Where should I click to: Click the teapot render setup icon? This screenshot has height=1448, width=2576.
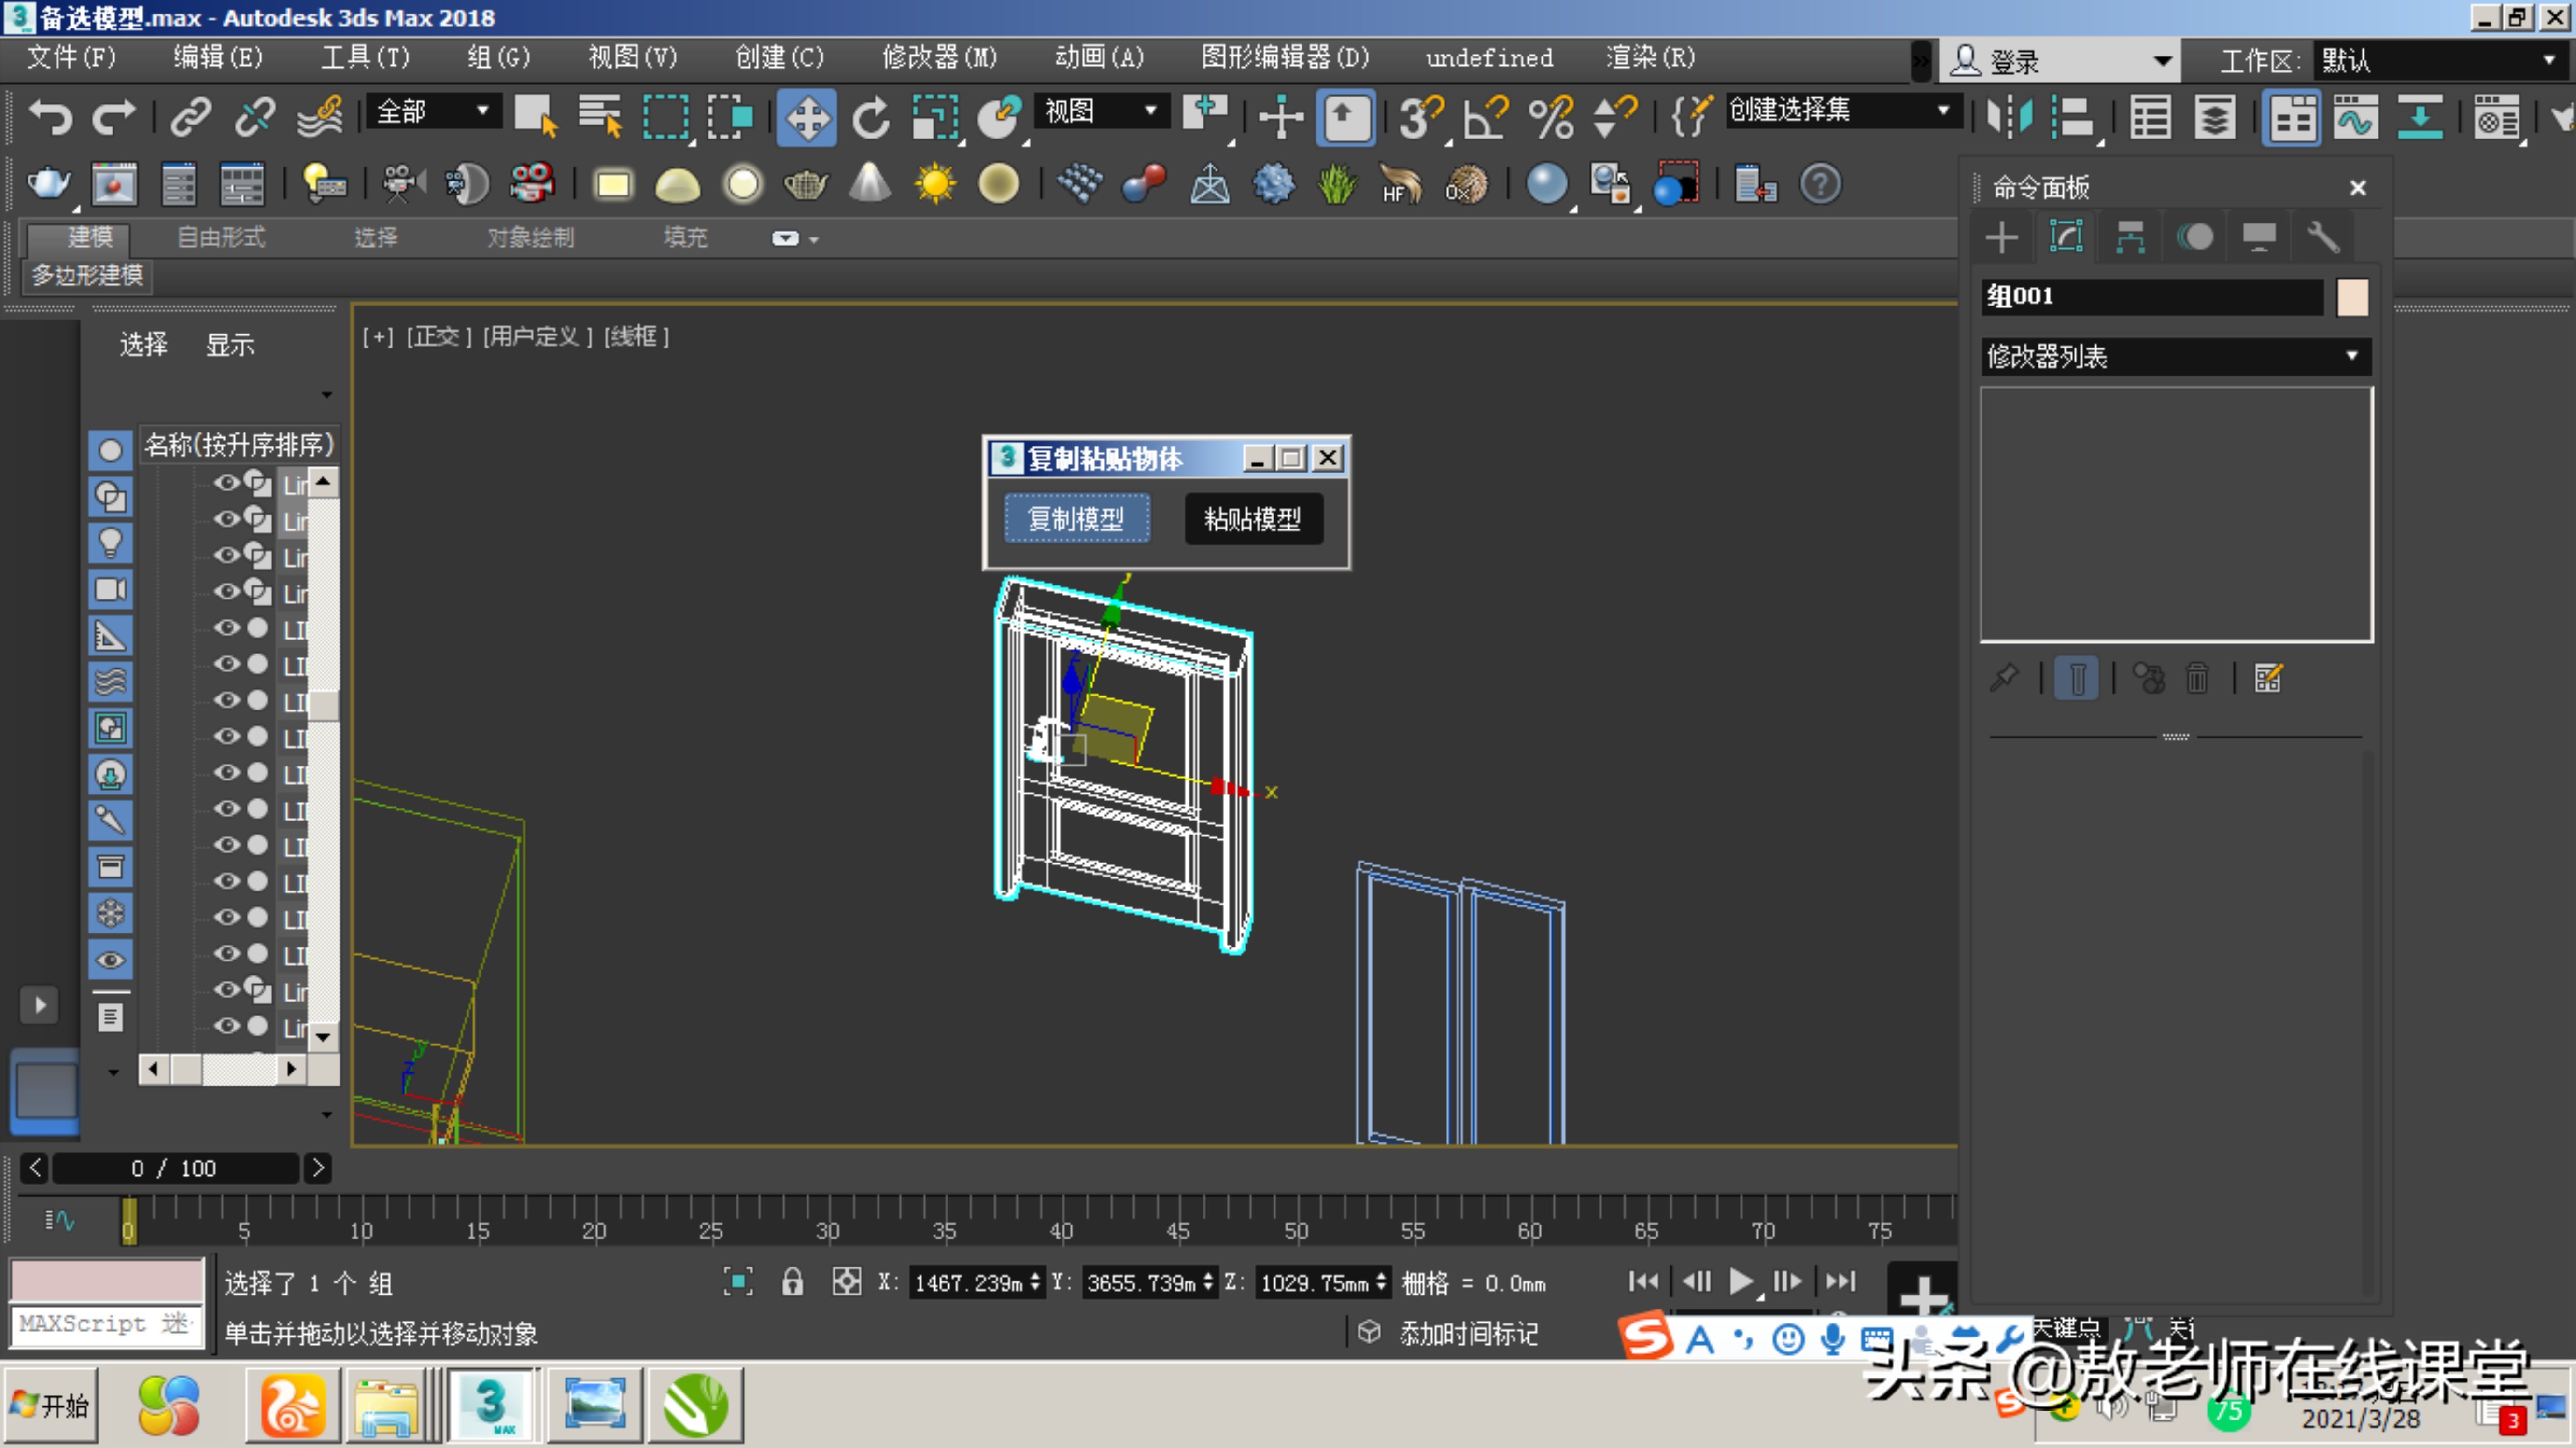coord(48,184)
